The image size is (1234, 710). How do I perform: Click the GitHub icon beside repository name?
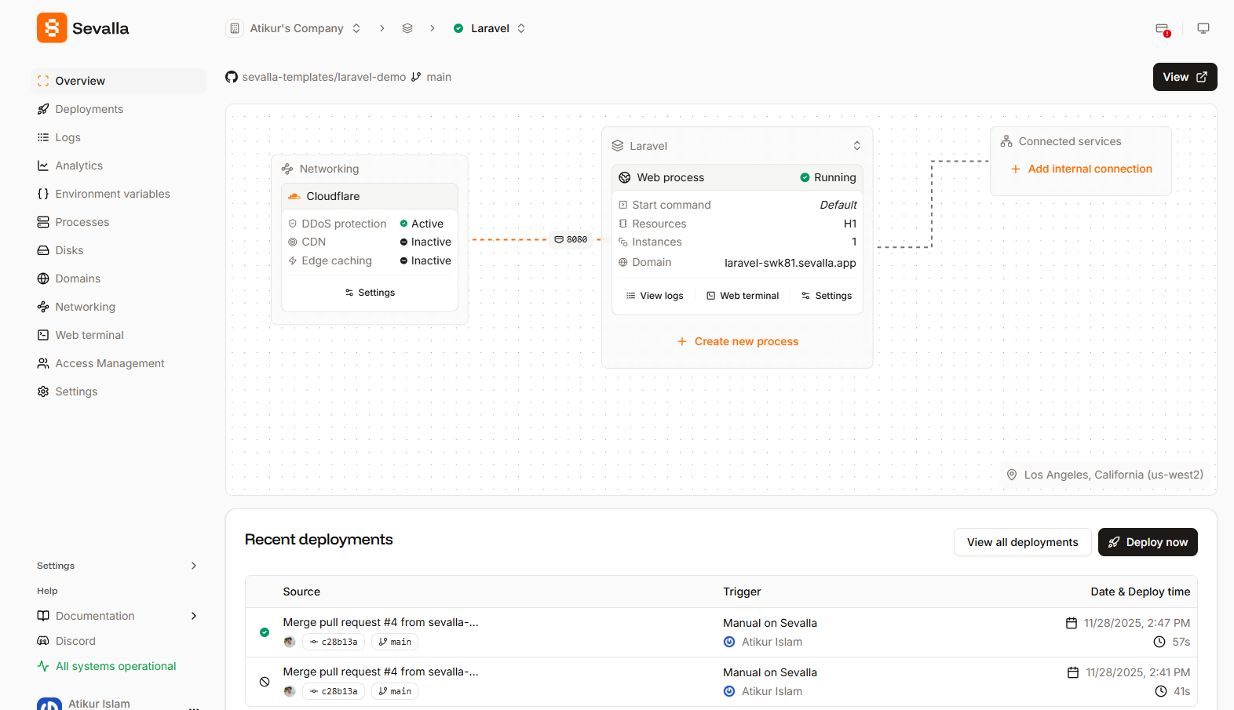tap(232, 77)
